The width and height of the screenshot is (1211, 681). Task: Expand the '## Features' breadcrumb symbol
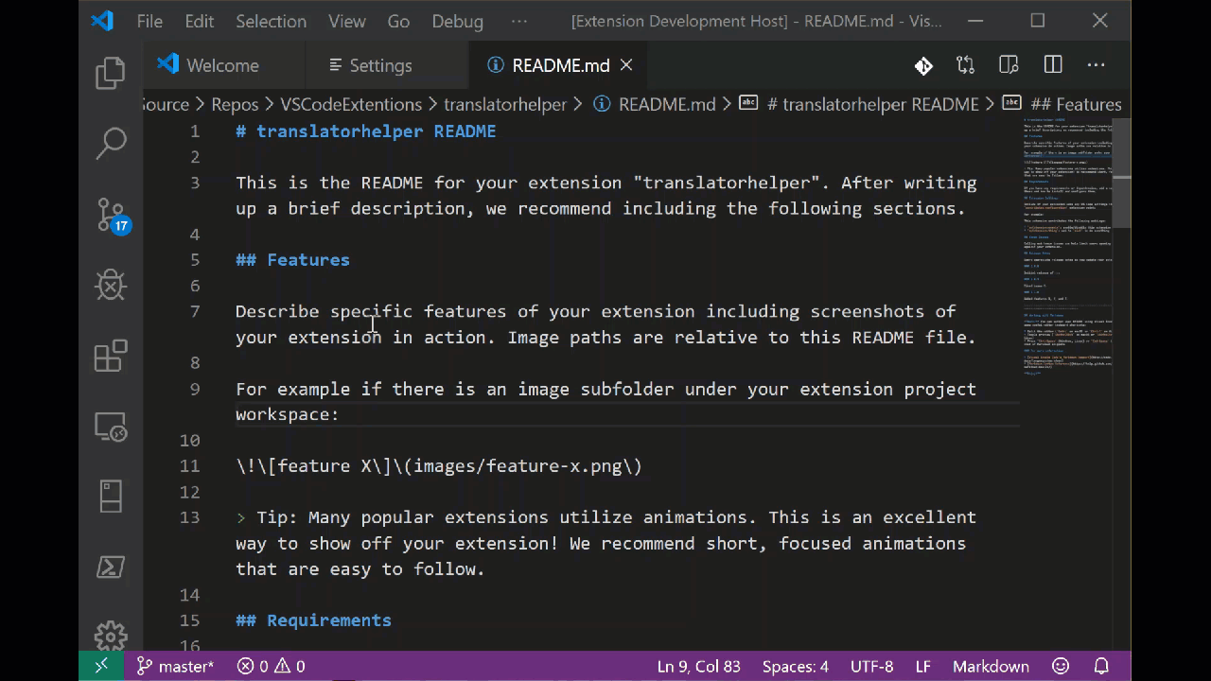tap(1062, 104)
